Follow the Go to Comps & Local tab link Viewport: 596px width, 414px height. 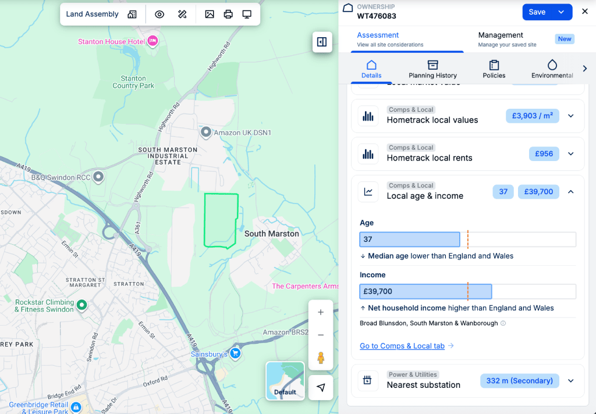(x=402, y=346)
